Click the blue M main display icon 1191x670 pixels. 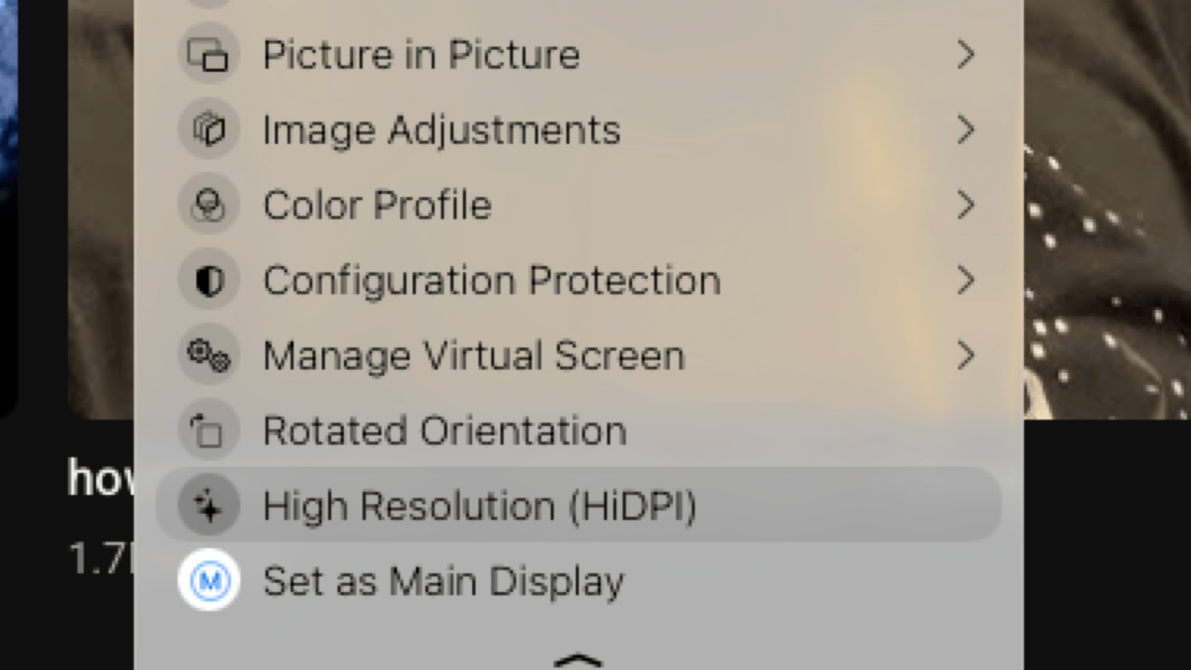click(208, 580)
